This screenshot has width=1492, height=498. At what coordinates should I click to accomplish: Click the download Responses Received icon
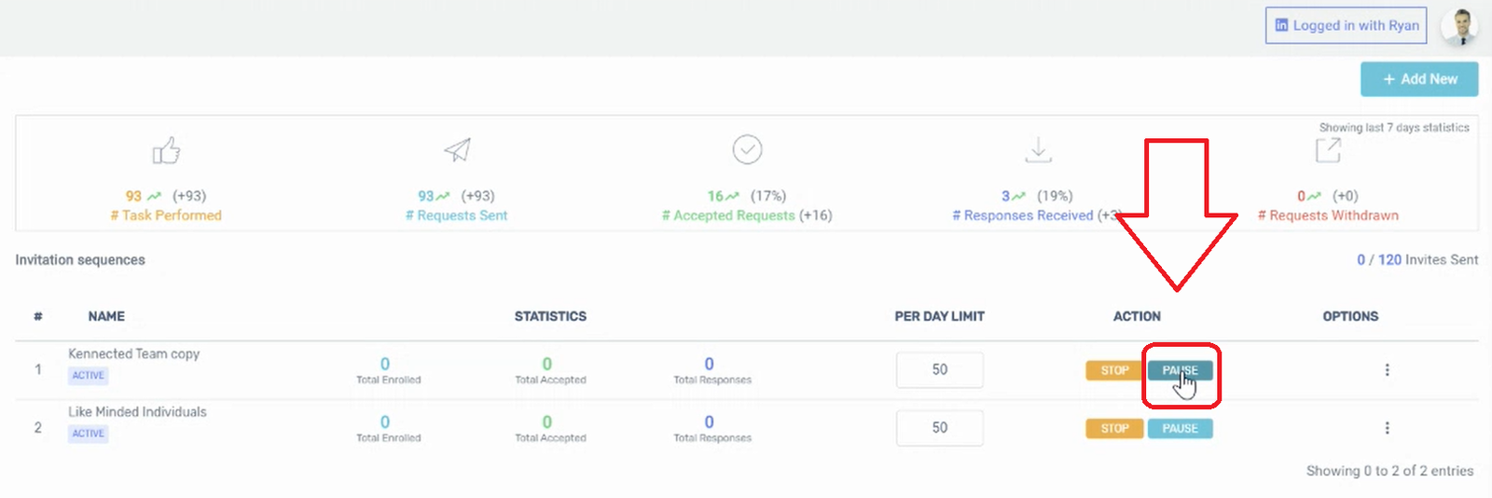point(1038,149)
